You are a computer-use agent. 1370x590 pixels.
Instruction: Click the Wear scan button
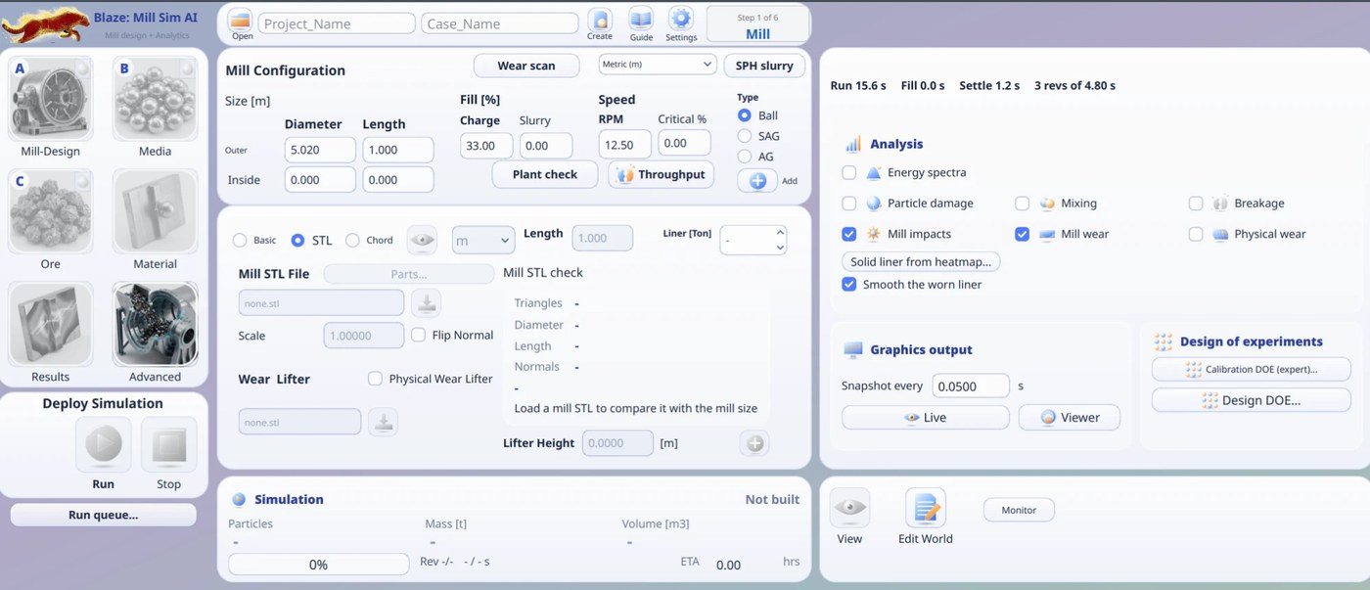526,66
